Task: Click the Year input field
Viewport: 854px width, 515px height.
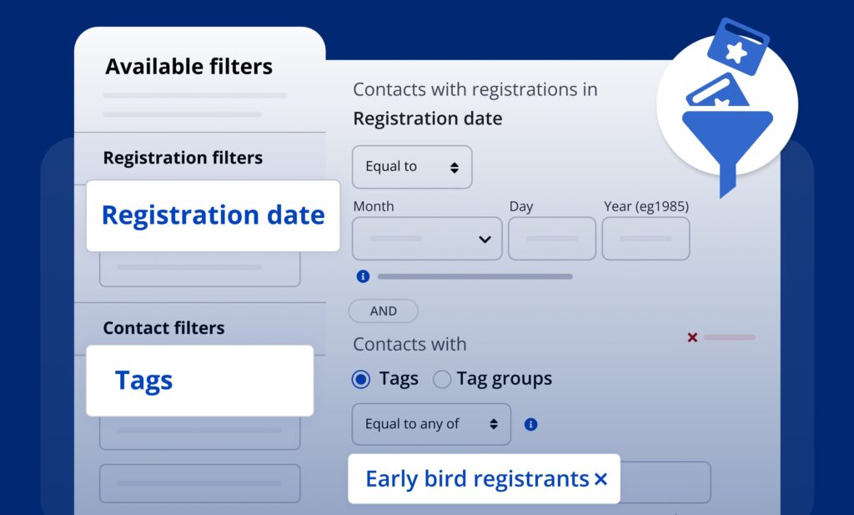Action: [x=646, y=239]
